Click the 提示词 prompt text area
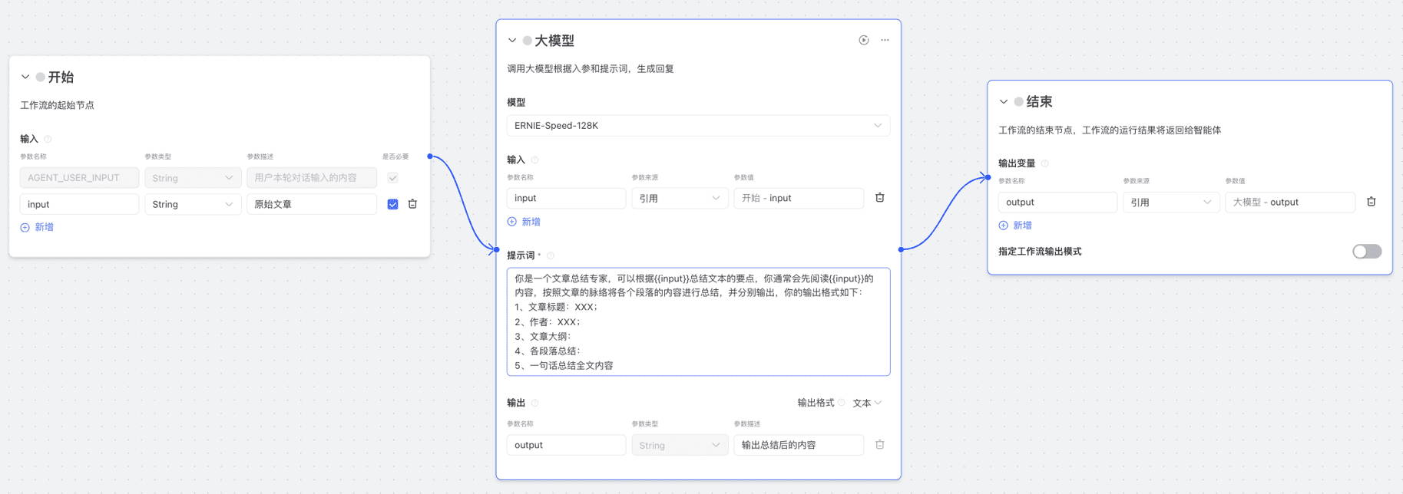Screen dimensions: 1403x494 pyautogui.click(x=697, y=321)
